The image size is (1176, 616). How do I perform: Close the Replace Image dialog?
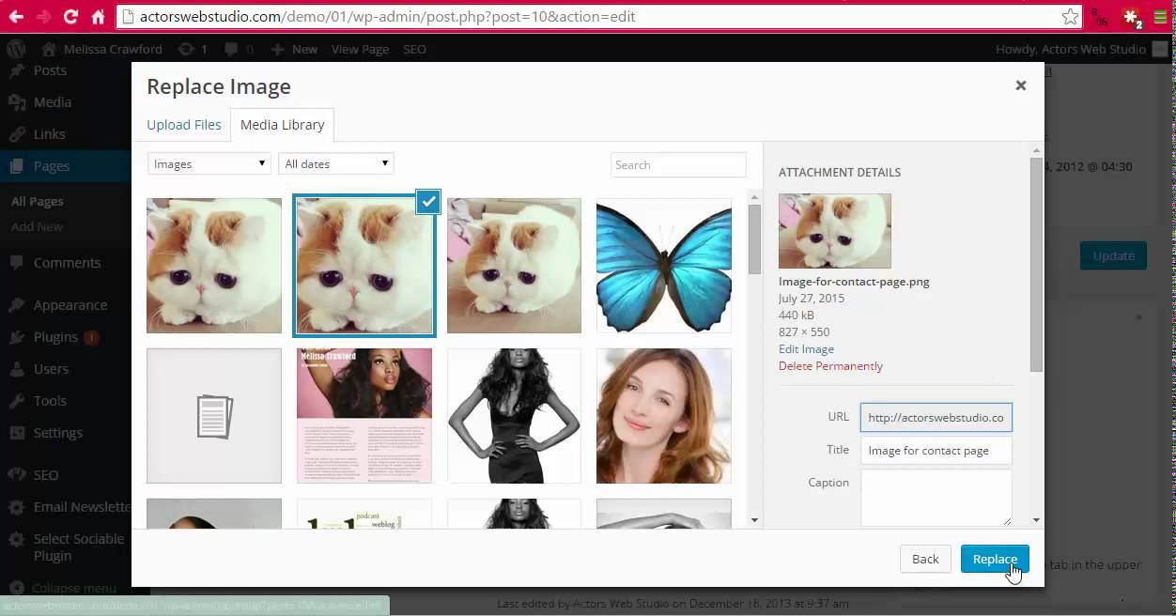[1021, 85]
